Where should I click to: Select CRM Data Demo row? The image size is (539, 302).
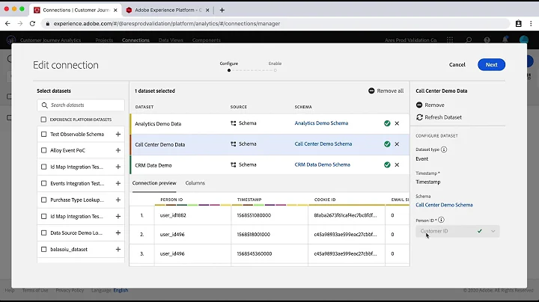pos(269,165)
